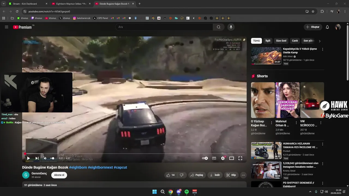Open the GemmGenç channel name link
Image resolution: width=349 pixels, height=196 pixels.
pos(39,173)
